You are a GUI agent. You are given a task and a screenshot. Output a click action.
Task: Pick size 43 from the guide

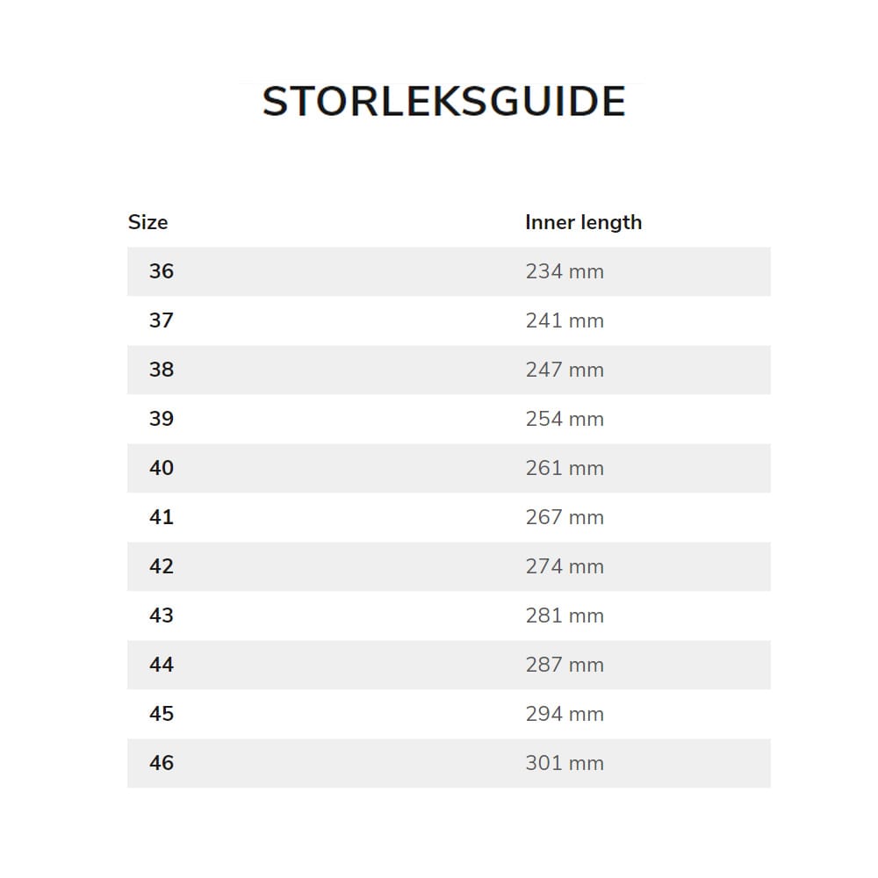(x=162, y=615)
